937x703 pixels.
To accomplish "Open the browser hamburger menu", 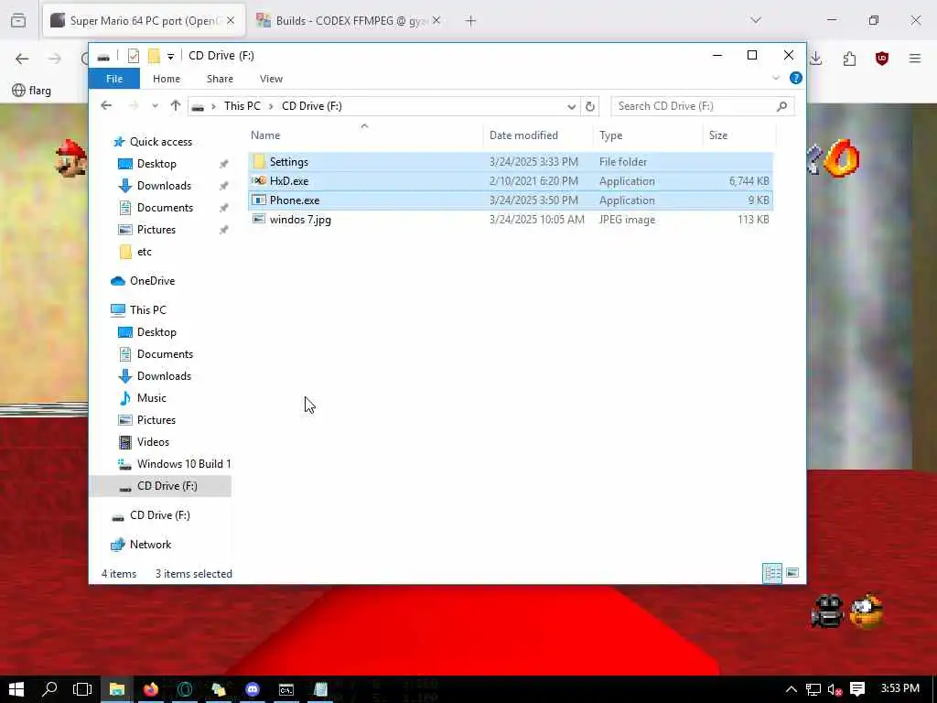I will (915, 59).
